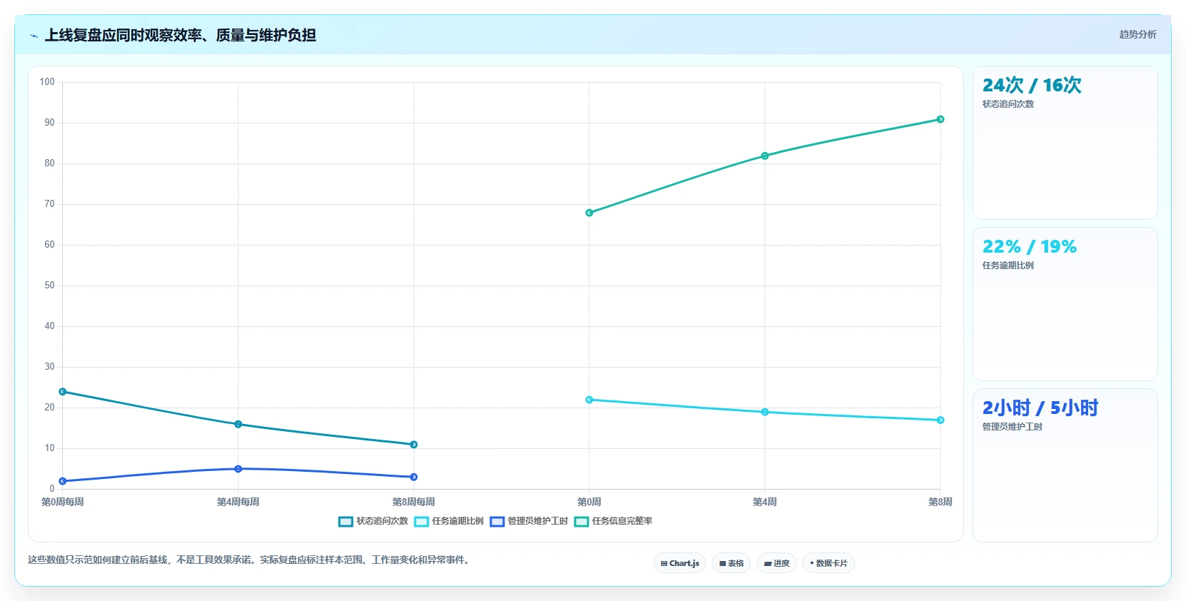Click the 任务信息完整率 point at 第0周
The image size is (1186, 601).
click(589, 213)
